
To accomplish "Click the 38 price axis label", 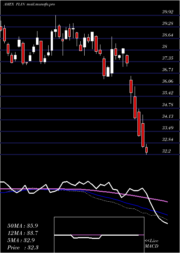I will [x=165, y=47].
